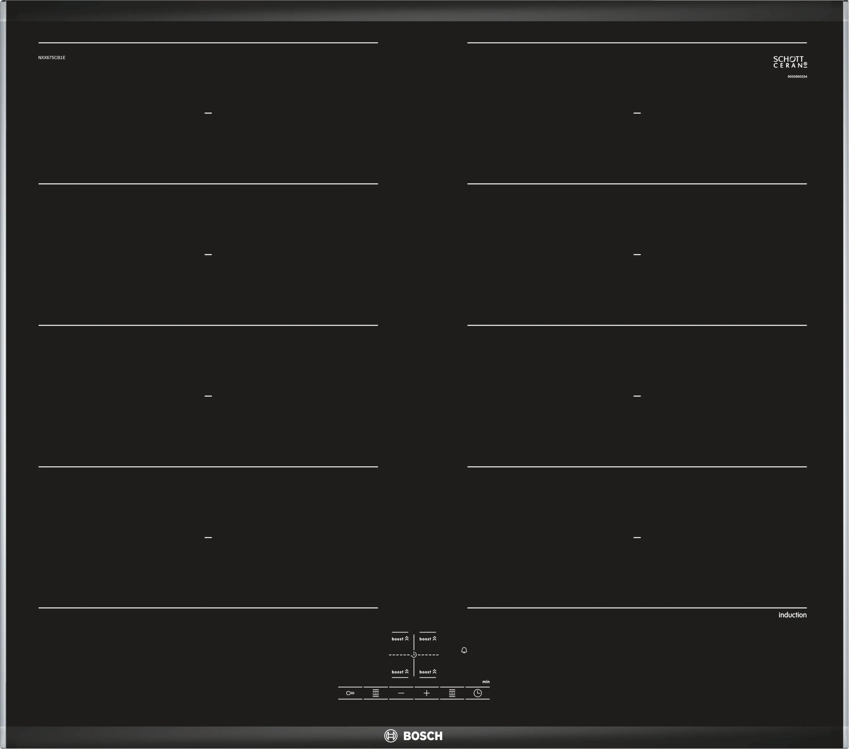Tap the NXX675CB1E model number text
This screenshot has height=749, width=849.
click(x=52, y=58)
